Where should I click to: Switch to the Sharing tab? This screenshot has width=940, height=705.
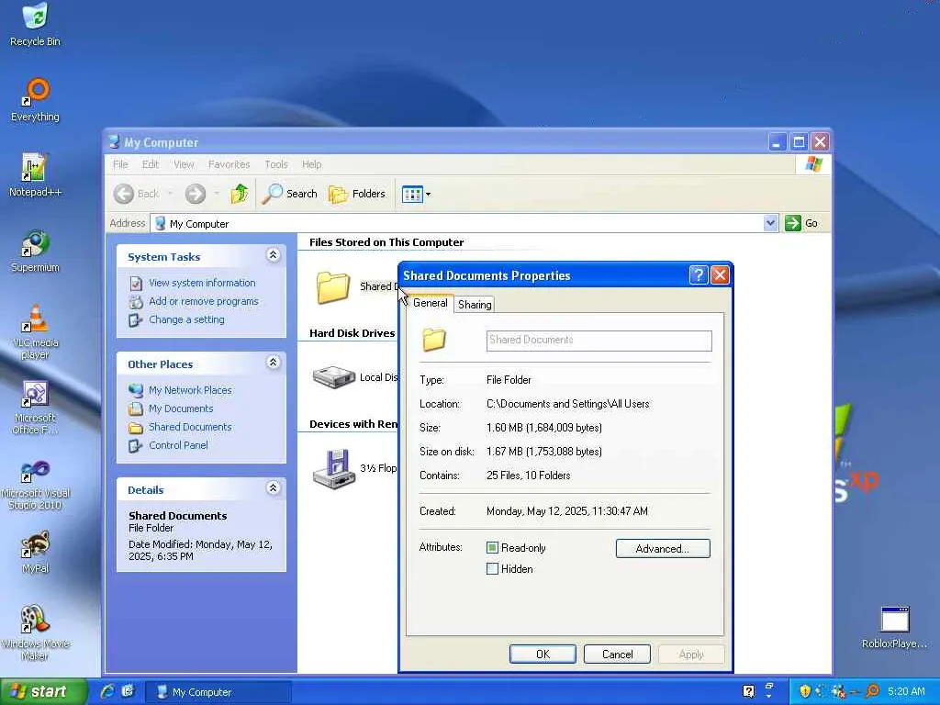[475, 305]
